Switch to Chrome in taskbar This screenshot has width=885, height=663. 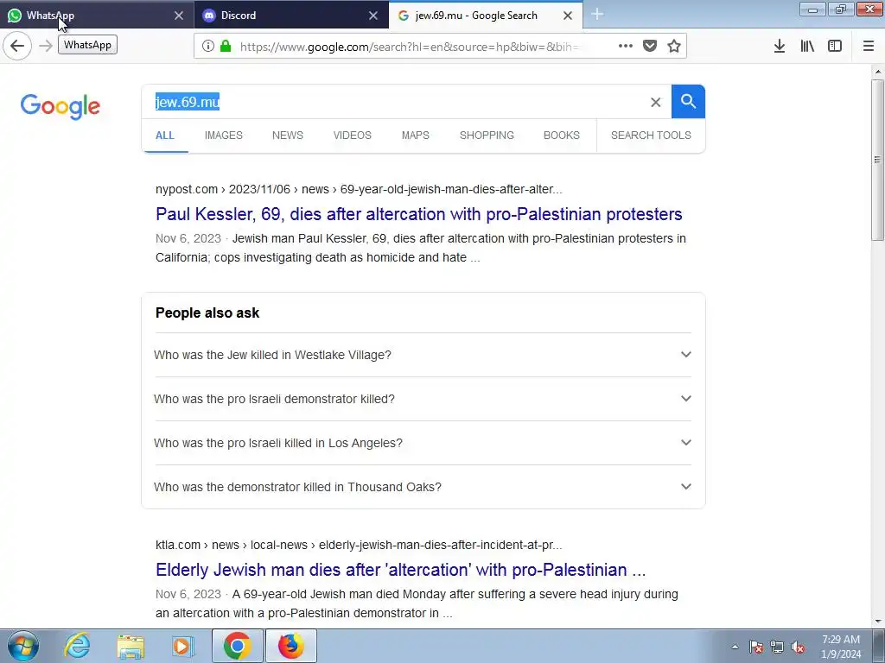(237, 646)
